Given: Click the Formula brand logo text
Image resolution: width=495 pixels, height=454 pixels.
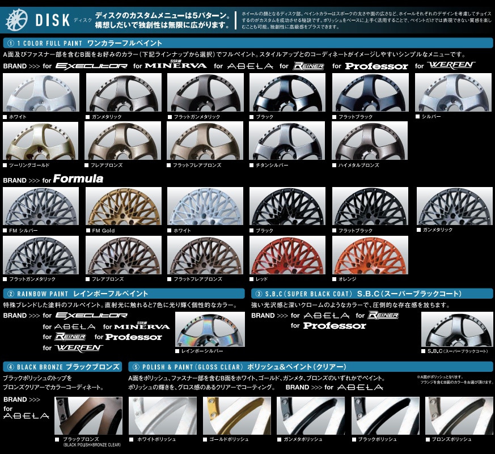Looking at the screenshot, I should tap(78, 179).
